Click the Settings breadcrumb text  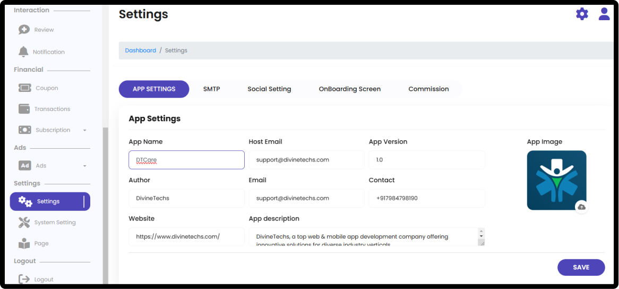[176, 50]
